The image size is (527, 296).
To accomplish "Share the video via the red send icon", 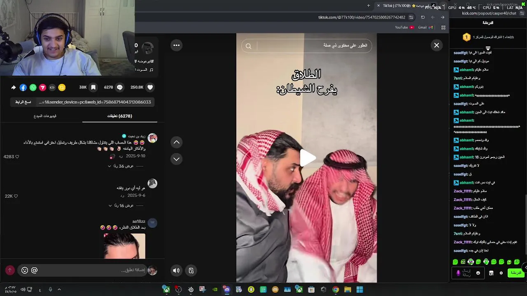I will tap(42, 87).
